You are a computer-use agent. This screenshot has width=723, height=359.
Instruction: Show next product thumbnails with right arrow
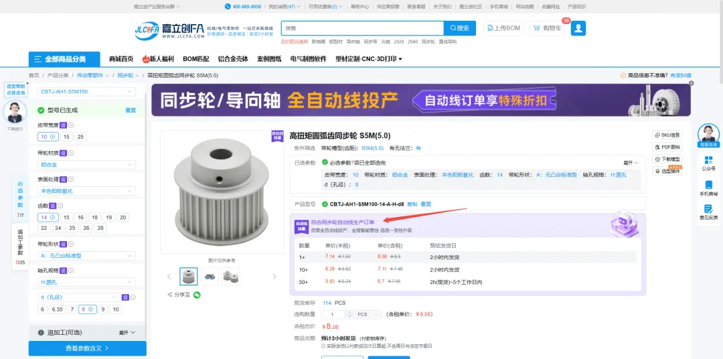(274, 277)
